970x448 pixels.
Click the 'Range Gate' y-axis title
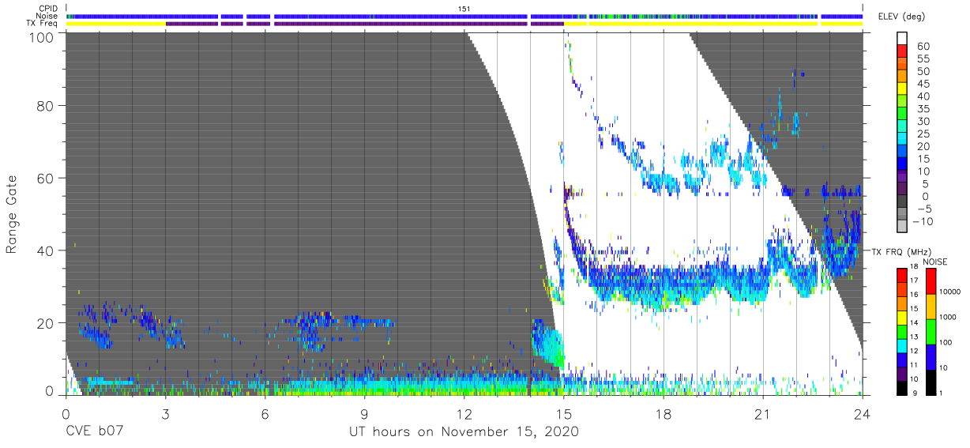tap(11, 214)
